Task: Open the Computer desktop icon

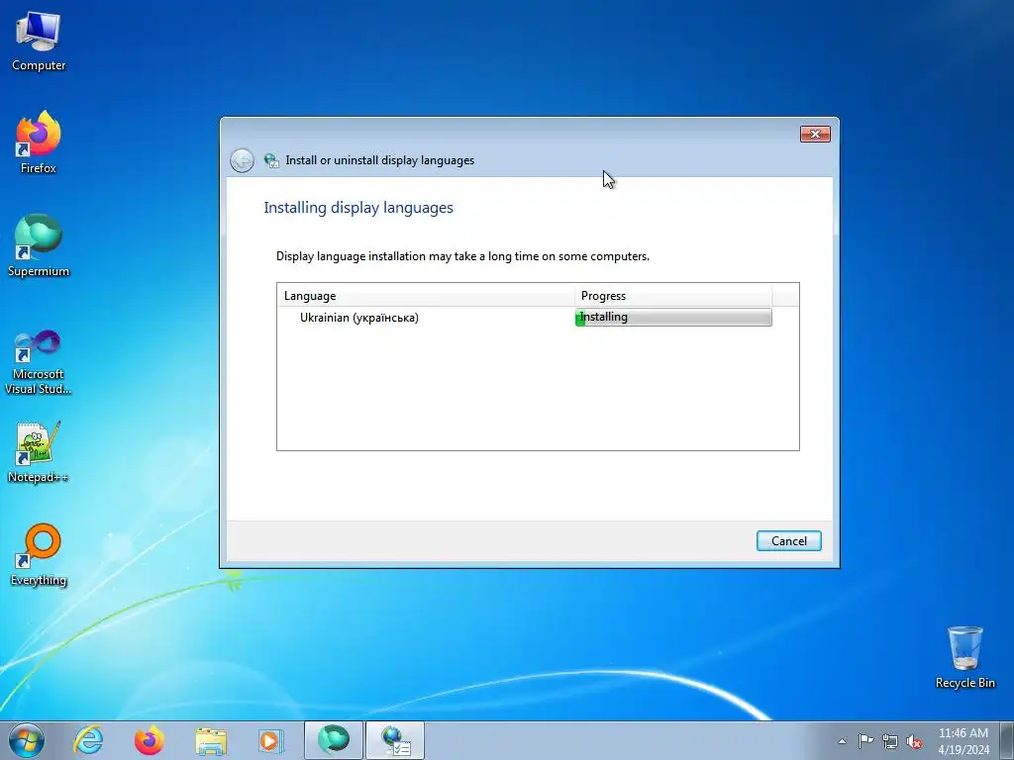Action: (39, 42)
